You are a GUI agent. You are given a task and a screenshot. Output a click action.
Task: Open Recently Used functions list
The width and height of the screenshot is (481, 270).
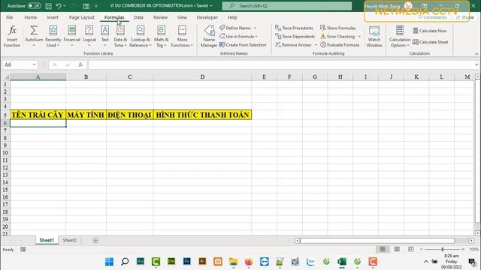click(53, 36)
